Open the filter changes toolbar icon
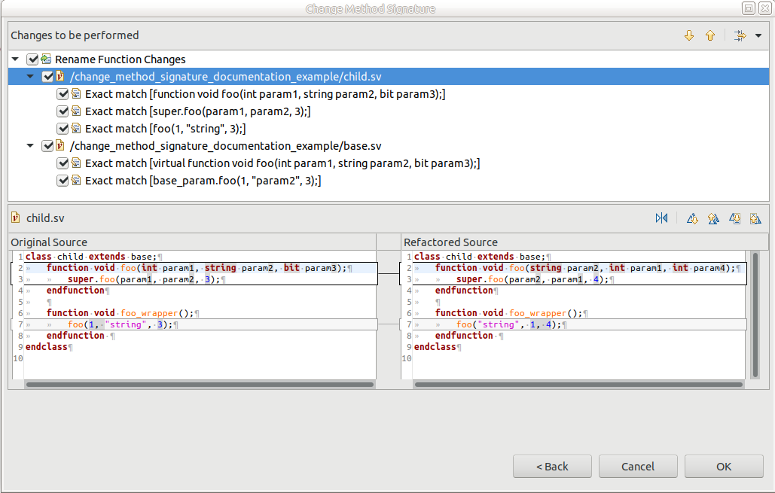This screenshot has height=493, width=775. [x=739, y=35]
